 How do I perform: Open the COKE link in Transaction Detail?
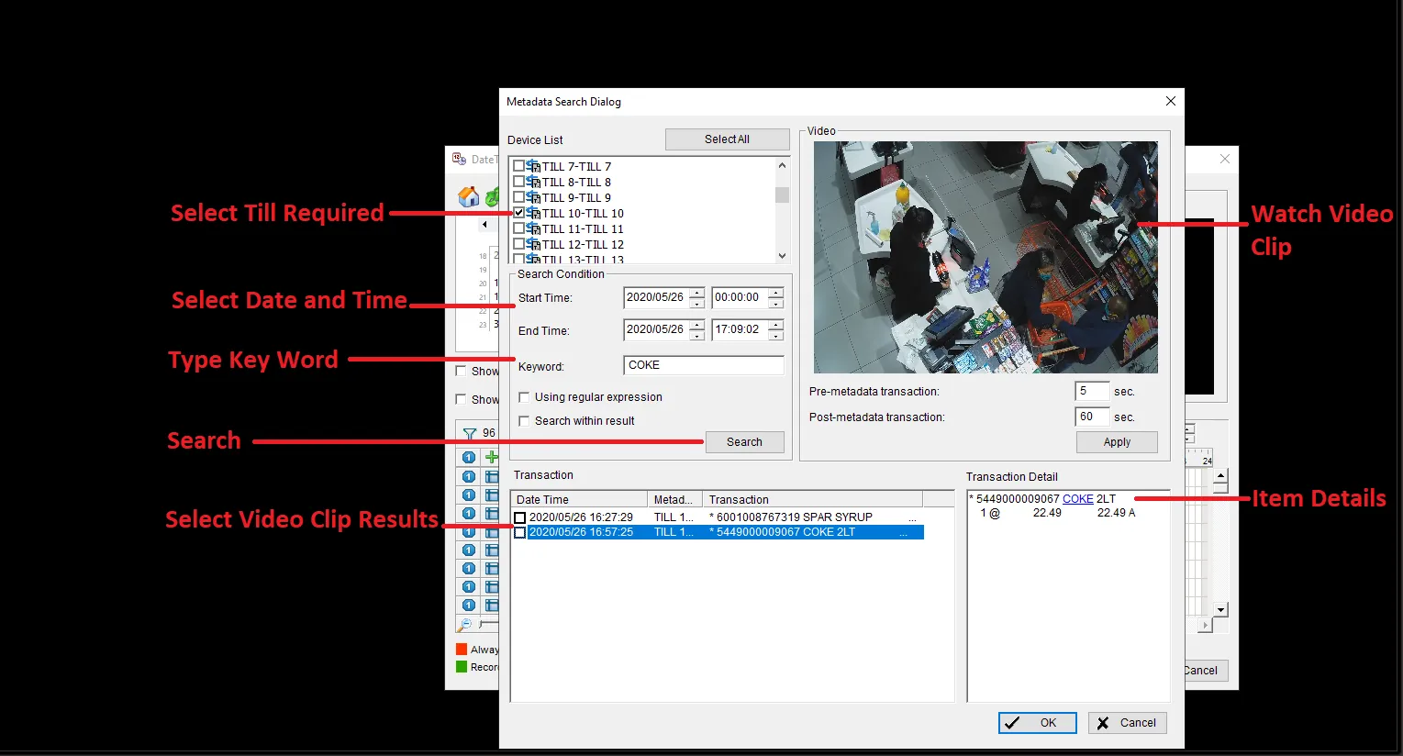tap(1078, 499)
